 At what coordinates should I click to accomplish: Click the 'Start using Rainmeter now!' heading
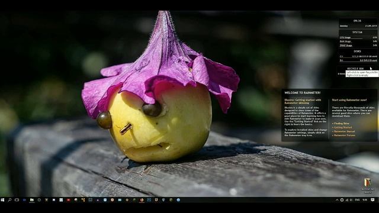(x=349, y=100)
